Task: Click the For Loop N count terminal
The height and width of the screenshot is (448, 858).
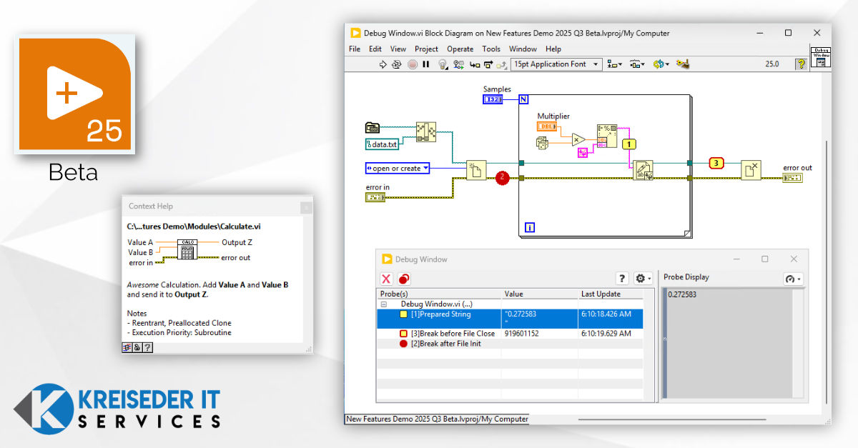Action: [x=524, y=99]
